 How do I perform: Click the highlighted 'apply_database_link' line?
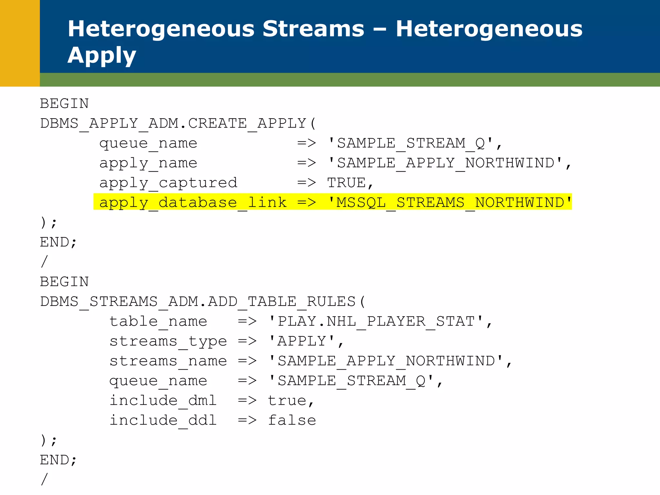point(333,202)
